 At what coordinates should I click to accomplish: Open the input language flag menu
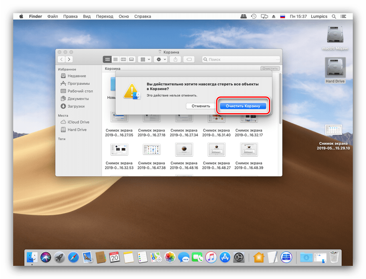point(282,16)
